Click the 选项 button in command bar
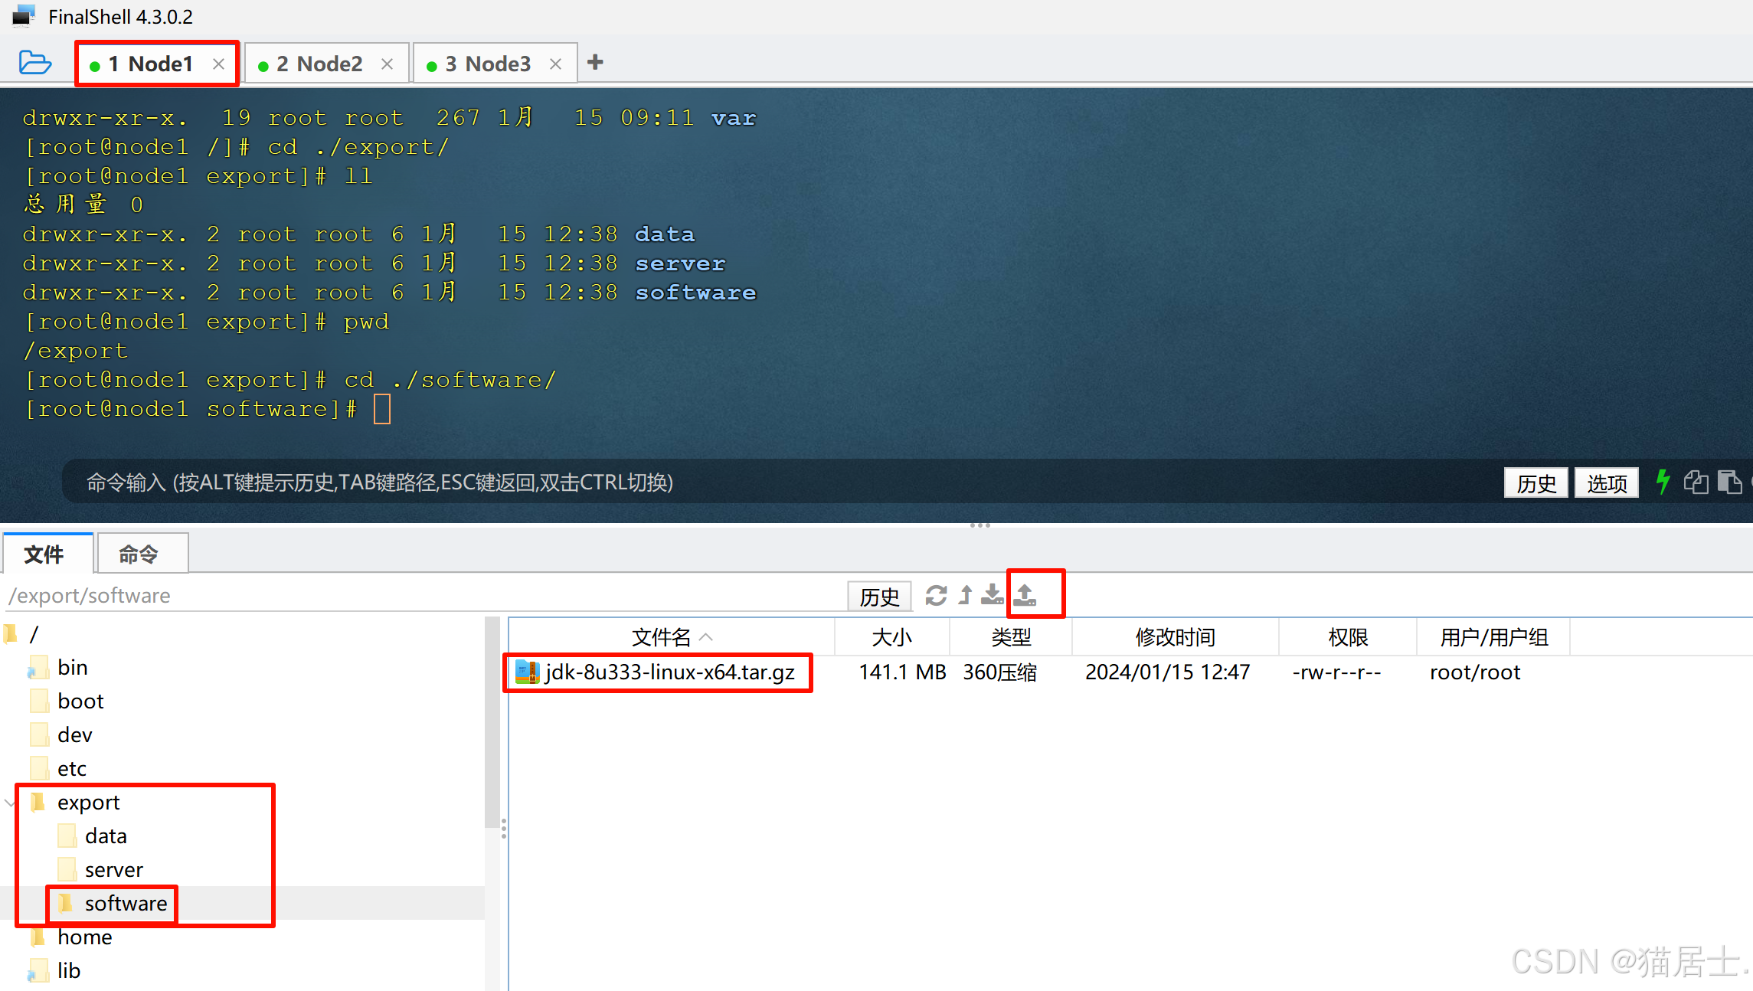The width and height of the screenshot is (1753, 991). coord(1606,483)
